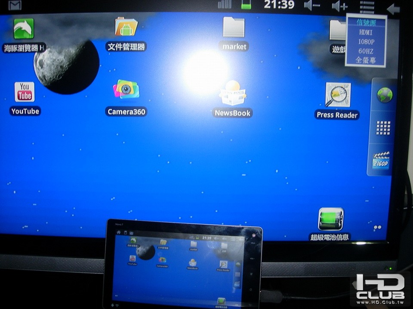
Task: Tap the back arrow in status bar
Action: tap(393, 9)
